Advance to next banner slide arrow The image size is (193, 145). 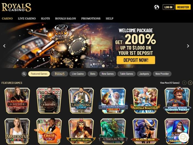[188, 46]
